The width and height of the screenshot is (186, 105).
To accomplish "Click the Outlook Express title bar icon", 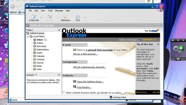I will 27,6.
